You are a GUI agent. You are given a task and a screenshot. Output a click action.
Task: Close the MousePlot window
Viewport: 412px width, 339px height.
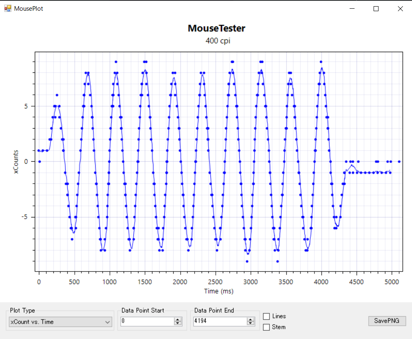[x=400, y=9]
